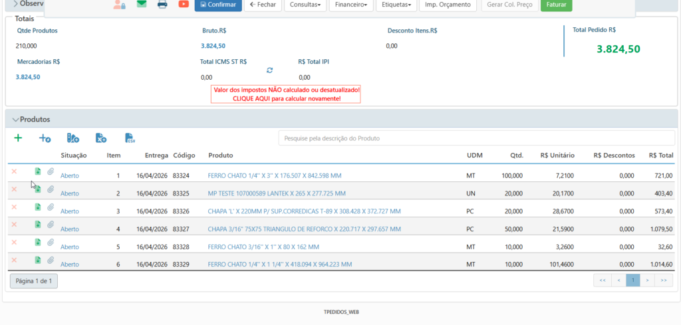
Task: Click the green plus add product icon
Action: point(18,138)
